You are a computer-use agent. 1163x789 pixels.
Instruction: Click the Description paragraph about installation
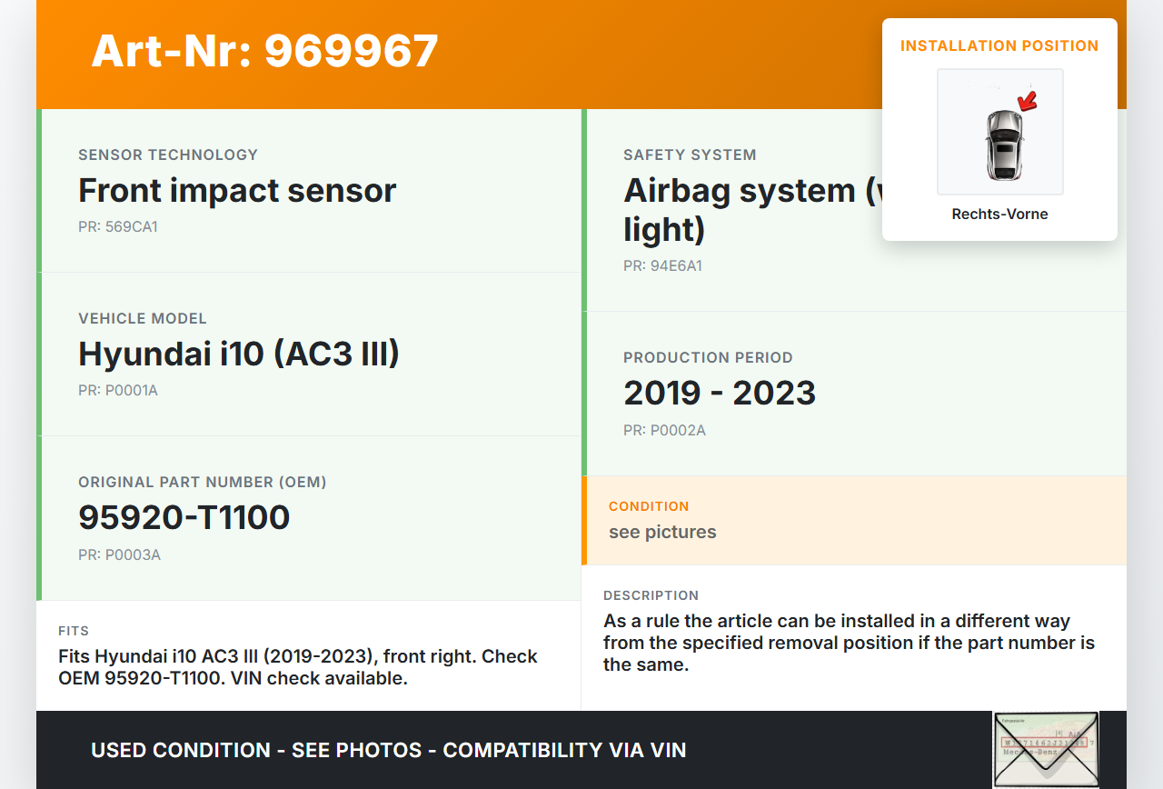coord(849,643)
